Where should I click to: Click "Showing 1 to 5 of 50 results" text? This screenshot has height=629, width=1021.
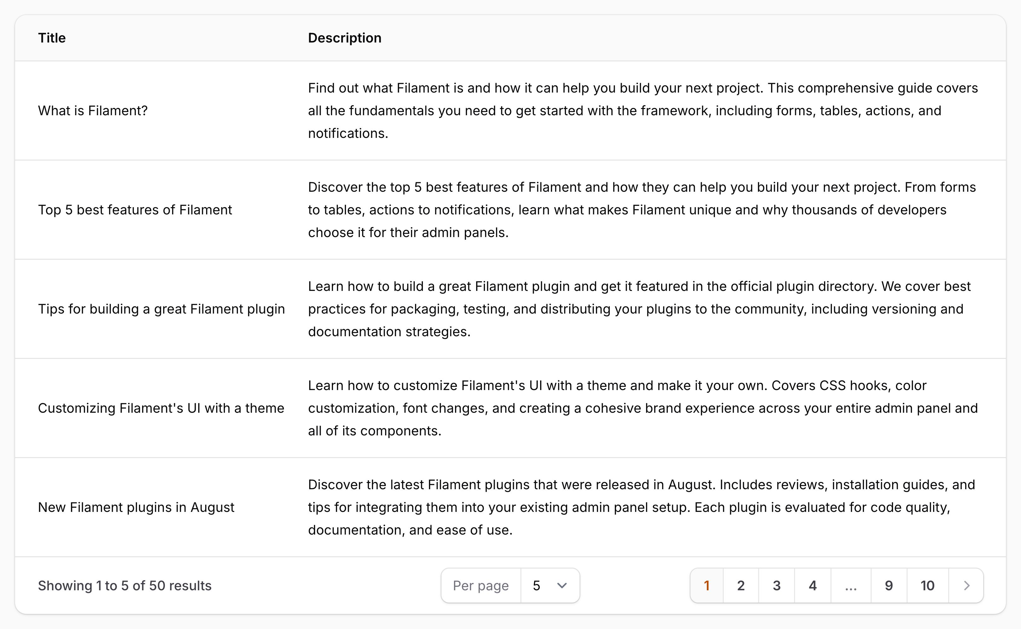[125, 586]
